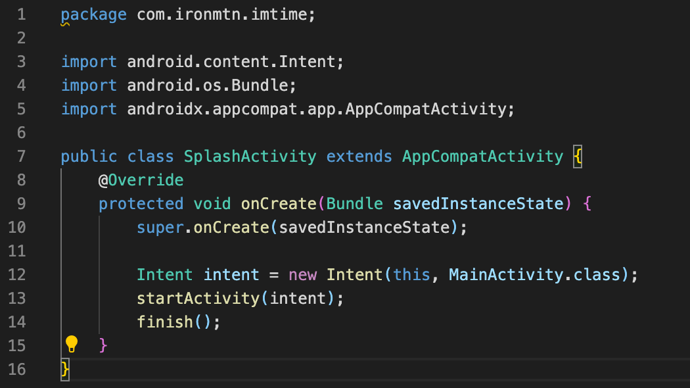Screen dimensions: 690x388
Task: Click the highlighted closing brace on line 16
Action: pyautogui.click(x=64, y=369)
